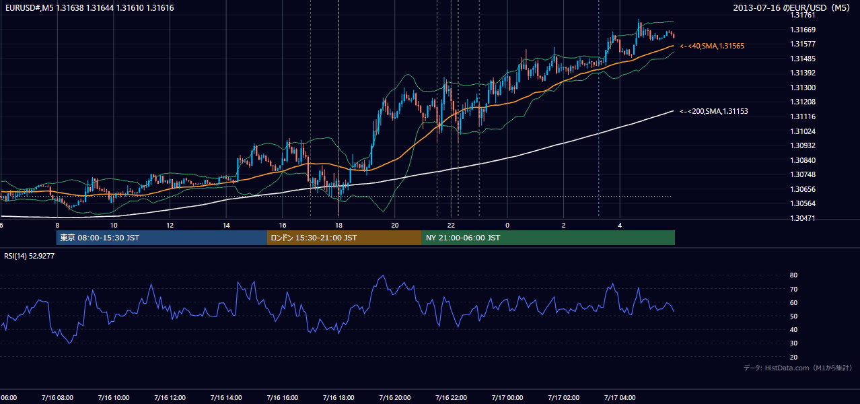Click price axis value 1.31116
The image size is (860, 404).
[x=803, y=116]
